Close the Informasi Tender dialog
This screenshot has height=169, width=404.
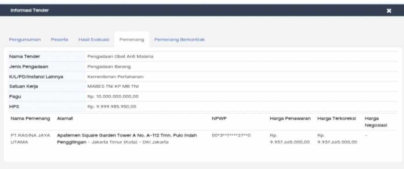(x=389, y=11)
